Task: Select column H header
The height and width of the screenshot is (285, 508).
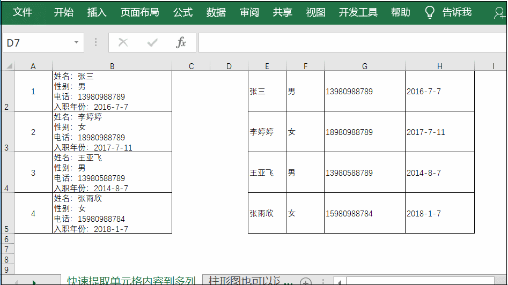Action: 440,66
